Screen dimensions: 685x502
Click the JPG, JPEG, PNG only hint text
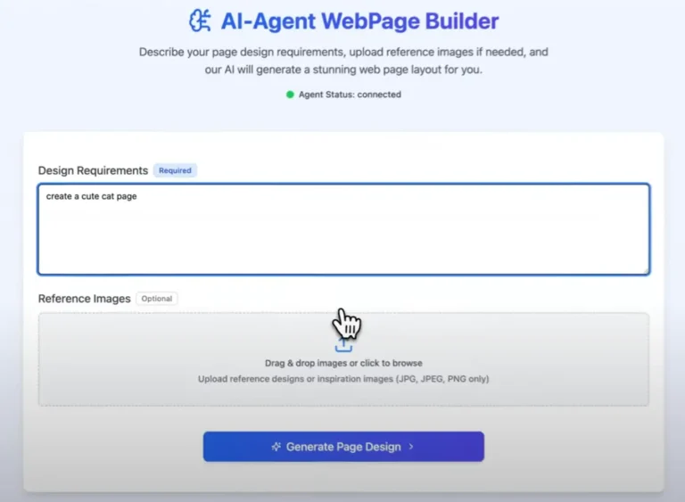[x=343, y=379]
